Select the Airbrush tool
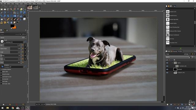The height and width of the screenshot is (110, 196). click(x=18, y=19)
